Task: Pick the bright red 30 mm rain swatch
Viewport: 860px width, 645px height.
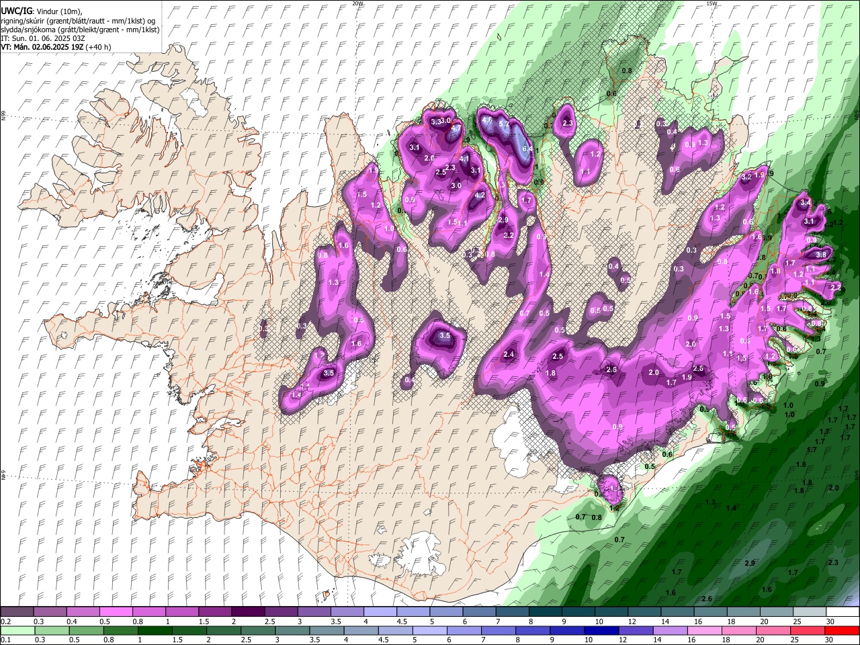Action: pos(842,631)
